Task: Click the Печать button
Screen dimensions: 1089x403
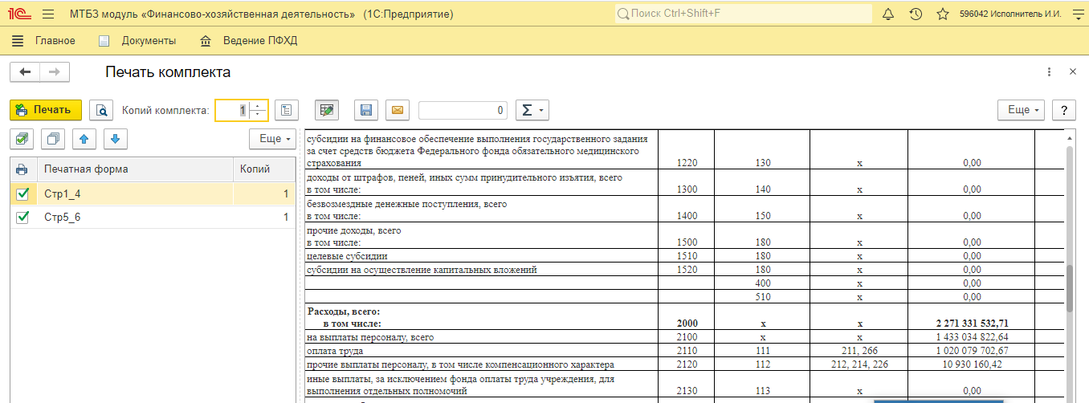Action: 46,110
